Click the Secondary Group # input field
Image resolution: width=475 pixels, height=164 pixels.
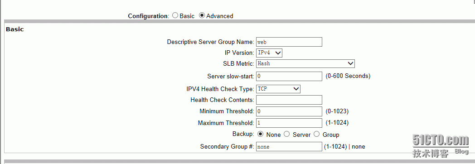pos(289,146)
